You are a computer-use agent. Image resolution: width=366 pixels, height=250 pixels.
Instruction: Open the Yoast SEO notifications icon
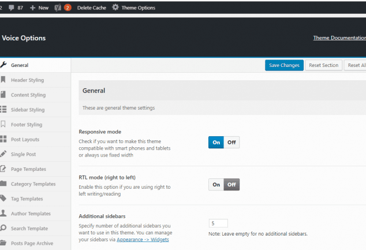pos(58,8)
